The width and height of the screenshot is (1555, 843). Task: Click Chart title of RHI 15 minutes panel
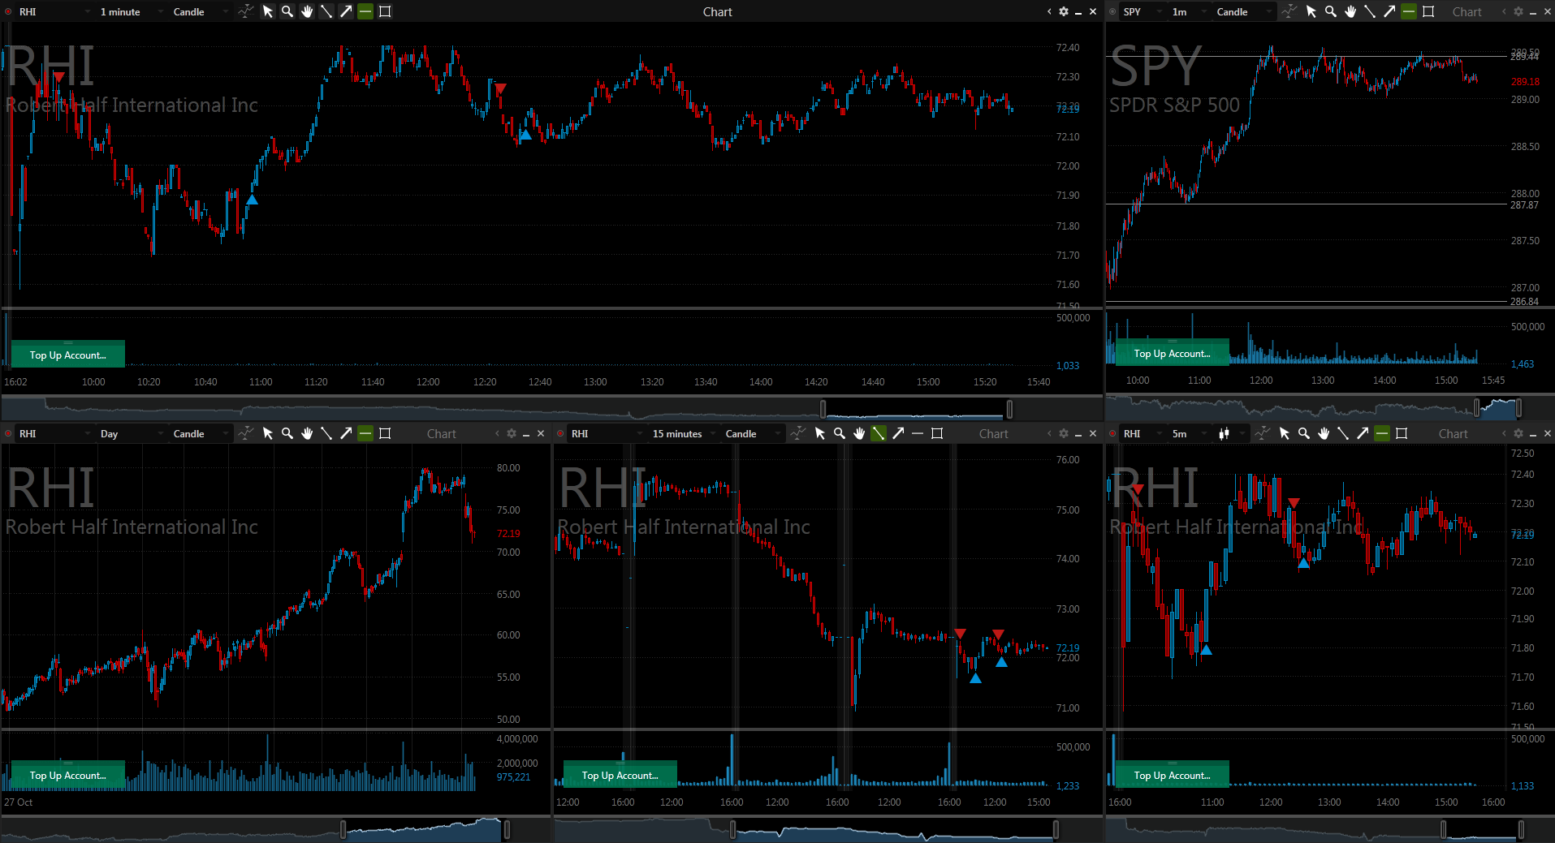point(994,433)
